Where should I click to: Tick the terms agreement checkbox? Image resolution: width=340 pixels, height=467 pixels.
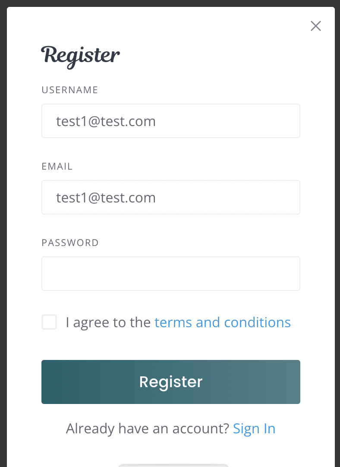coord(49,322)
